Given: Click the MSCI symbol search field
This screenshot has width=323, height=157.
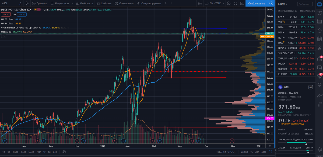Looking at the screenshot, I should coord(8,3).
